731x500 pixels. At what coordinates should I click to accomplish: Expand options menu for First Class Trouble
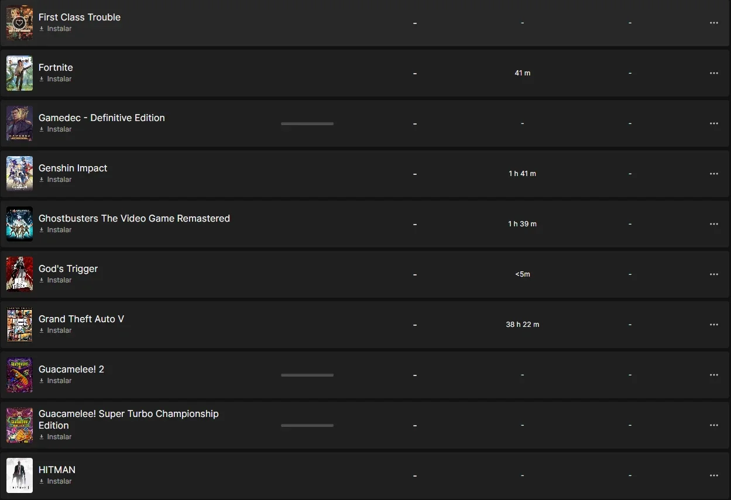coord(713,23)
